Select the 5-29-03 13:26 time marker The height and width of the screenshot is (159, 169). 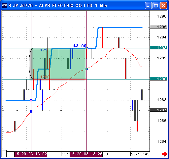[x=86, y=154]
